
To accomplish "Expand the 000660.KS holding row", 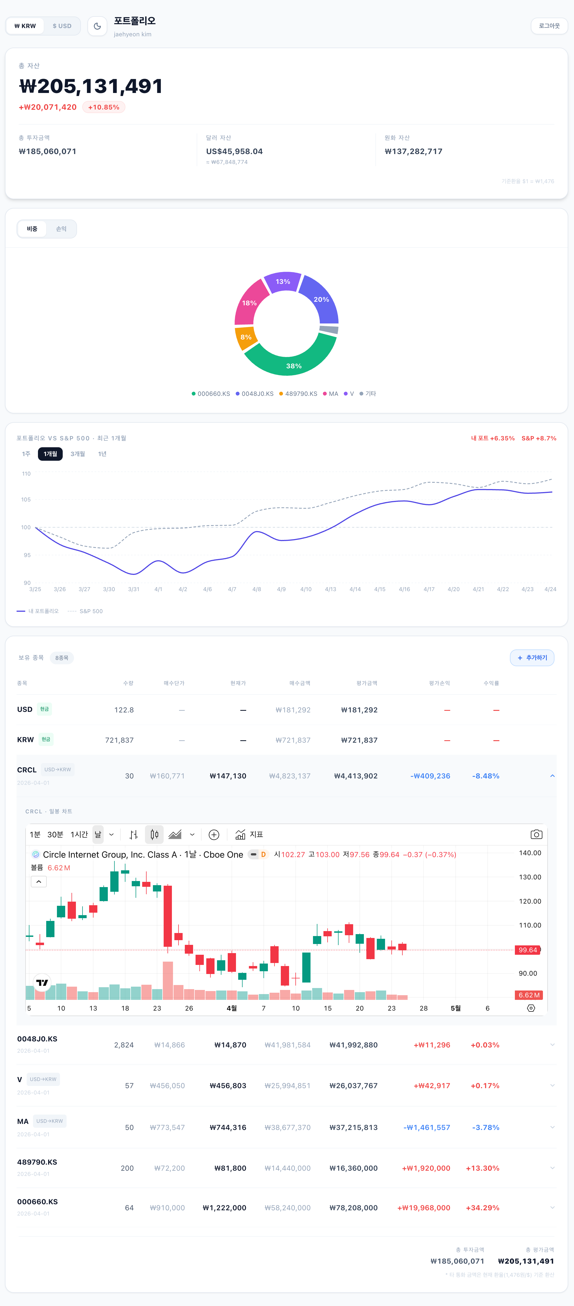I will click(x=552, y=1208).
